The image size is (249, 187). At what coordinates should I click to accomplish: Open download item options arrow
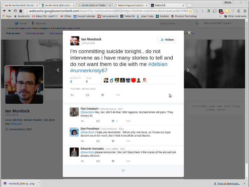pos(39,182)
